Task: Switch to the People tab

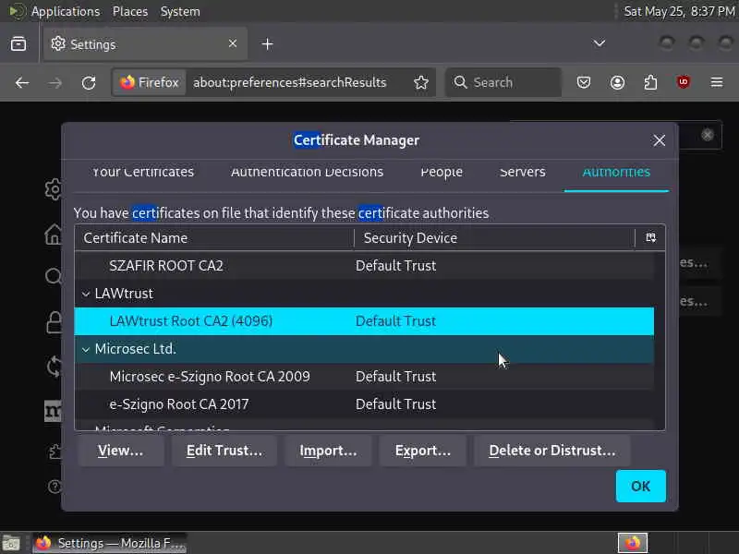Action: point(442,172)
